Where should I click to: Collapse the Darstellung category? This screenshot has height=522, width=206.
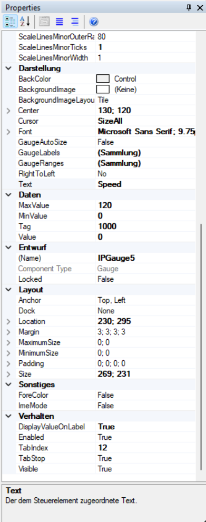point(8,68)
